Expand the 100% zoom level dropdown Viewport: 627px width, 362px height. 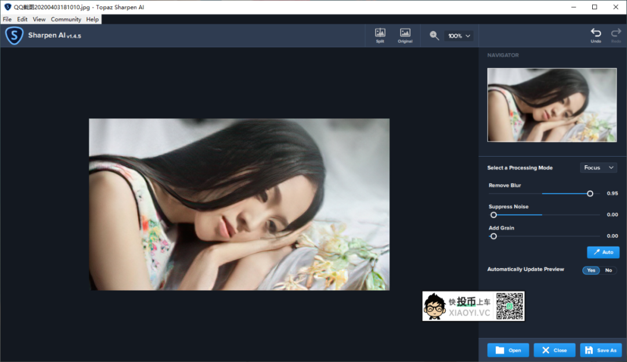tap(459, 36)
